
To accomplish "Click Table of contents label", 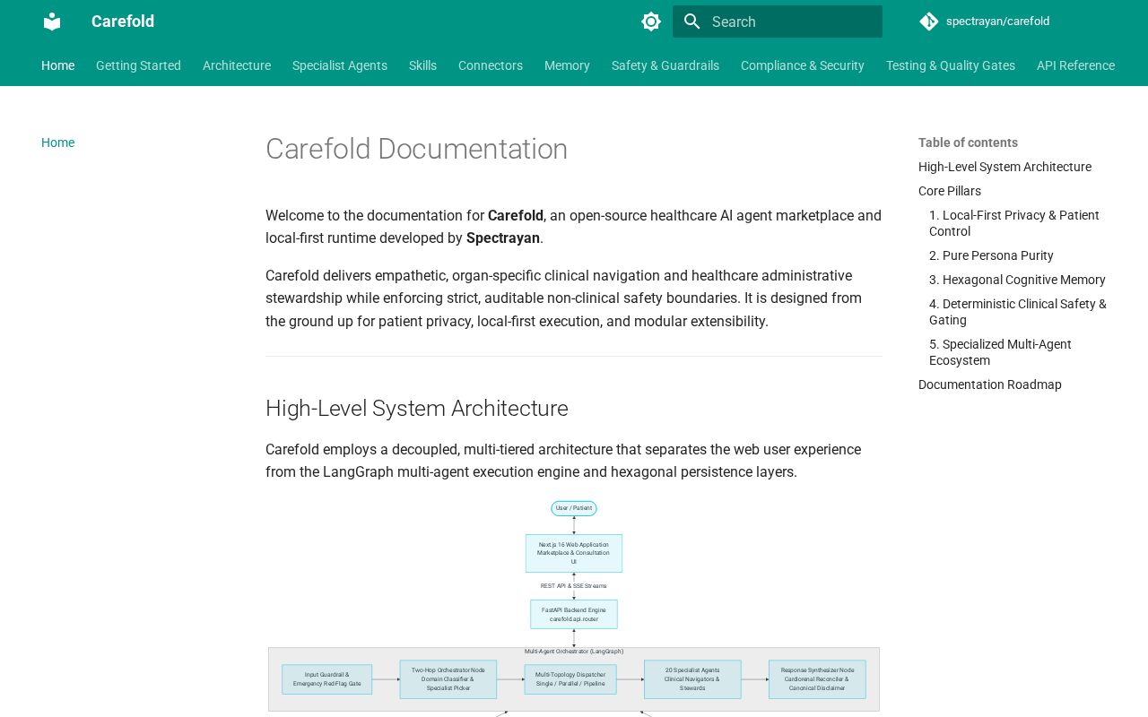I will point(968,143).
